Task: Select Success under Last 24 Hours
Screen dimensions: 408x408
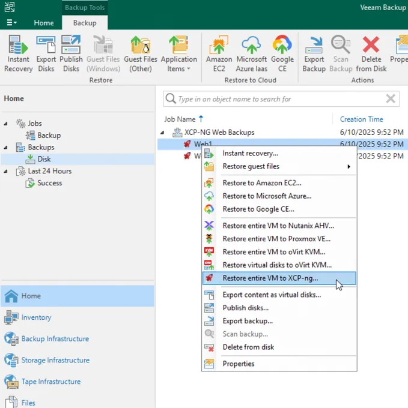Action: coord(49,183)
